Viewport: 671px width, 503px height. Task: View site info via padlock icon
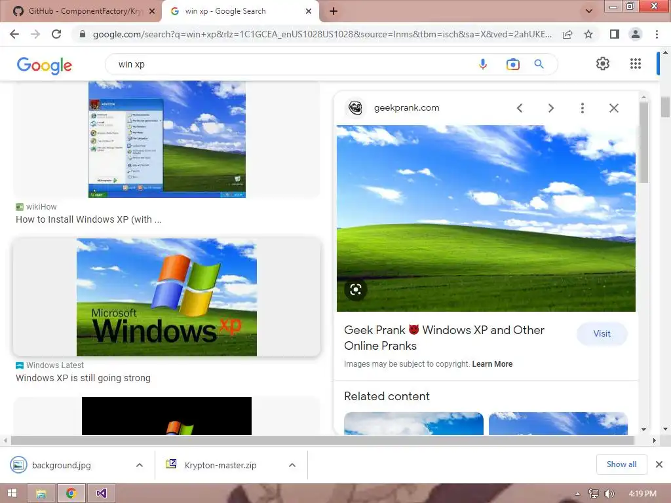point(83,34)
